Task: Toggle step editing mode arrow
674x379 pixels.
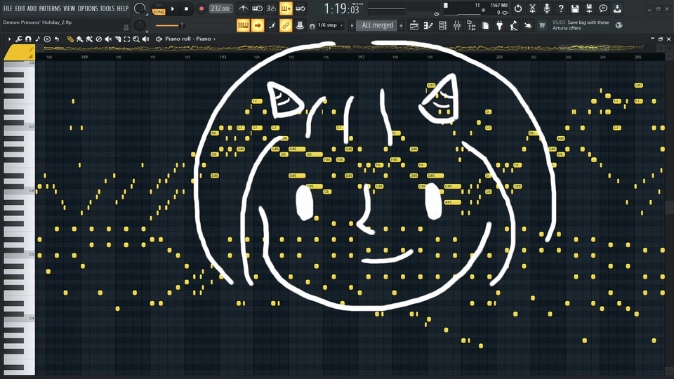Action: tap(257, 25)
